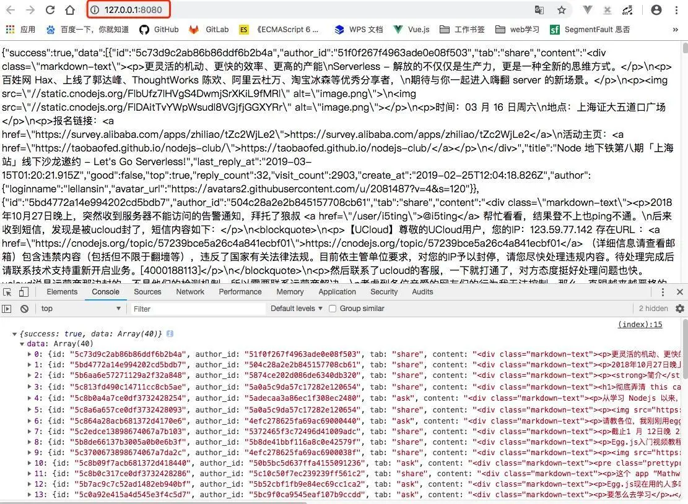
Task: Enable the Group similar checkbox
Action: [x=333, y=309]
